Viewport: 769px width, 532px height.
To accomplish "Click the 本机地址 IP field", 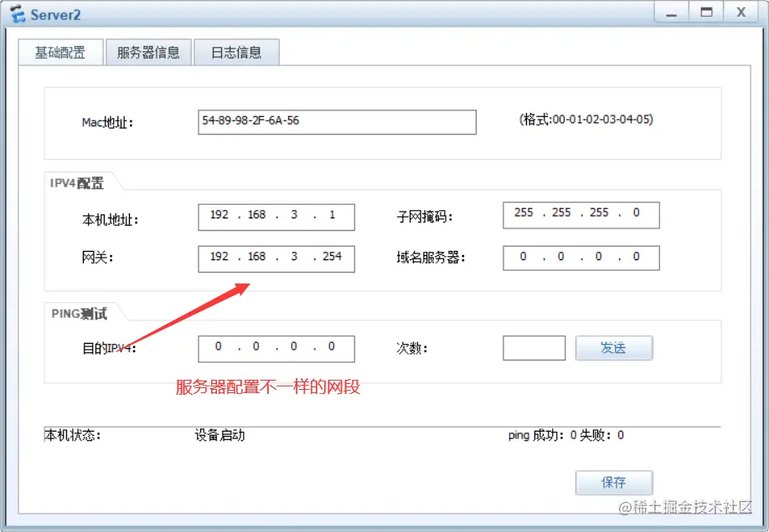I will tap(276, 217).
